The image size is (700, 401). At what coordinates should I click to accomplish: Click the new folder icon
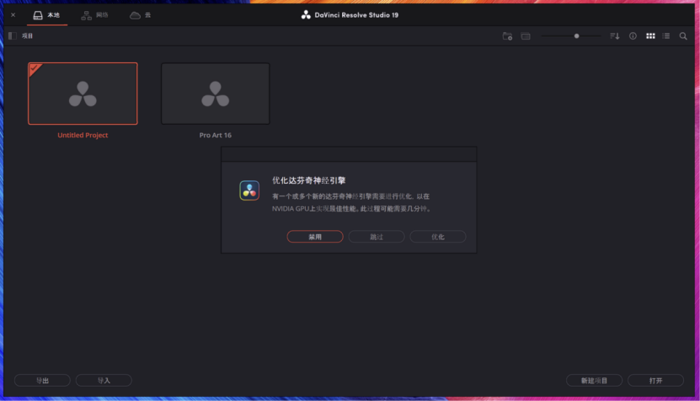click(x=507, y=36)
